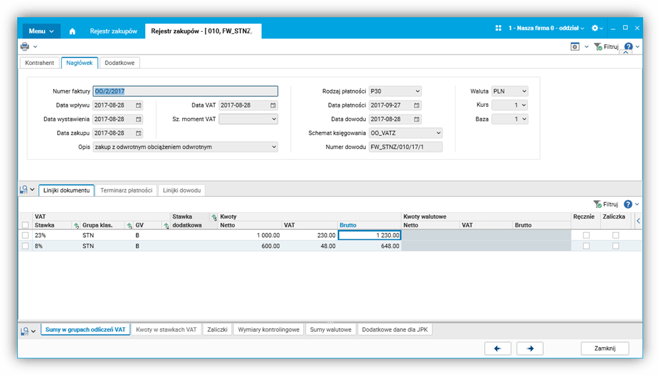Viewport: 659px width, 375px height.
Task: Open calendar for Data płatności
Action: pyautogui.click(x=417, y=105)
